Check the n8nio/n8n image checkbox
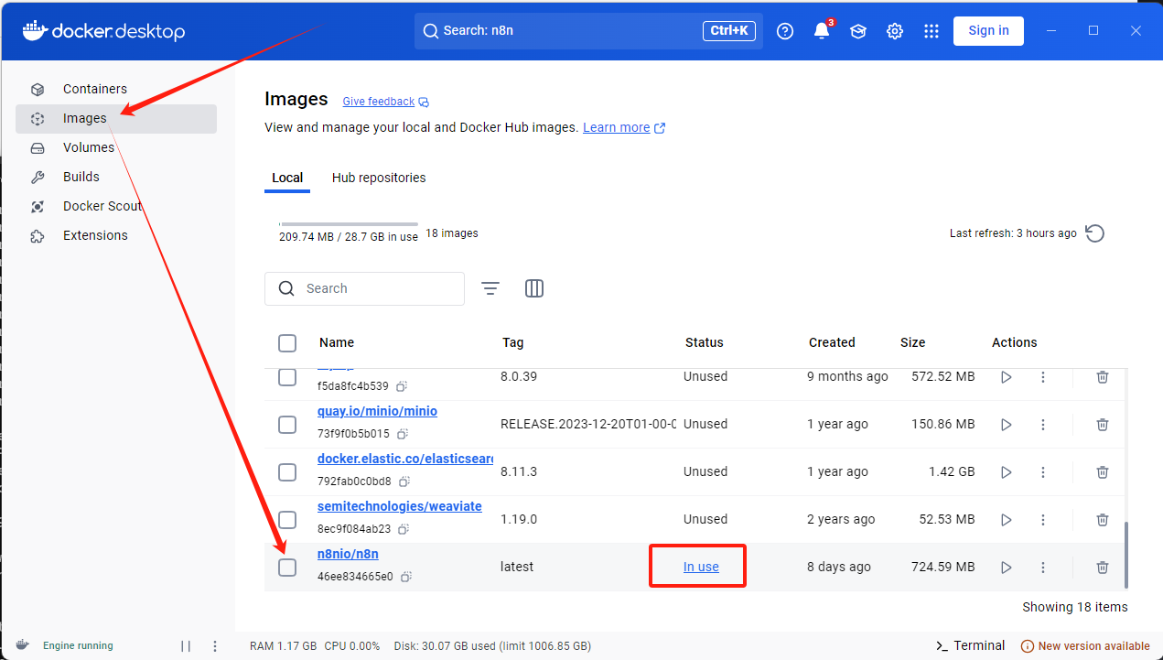Image resolution: width=1163 pixels, height=660 pixels. 287,568
